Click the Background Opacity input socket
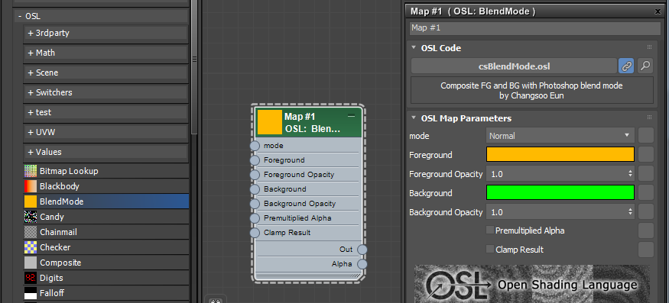The image size is (669, 303). pos(255,204)
